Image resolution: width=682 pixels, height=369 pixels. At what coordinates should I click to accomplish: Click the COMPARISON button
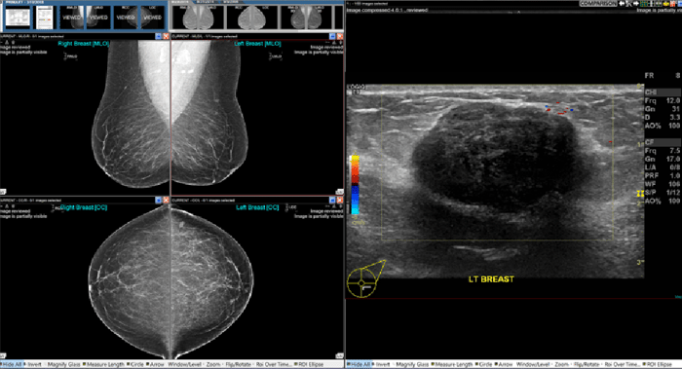598,4
